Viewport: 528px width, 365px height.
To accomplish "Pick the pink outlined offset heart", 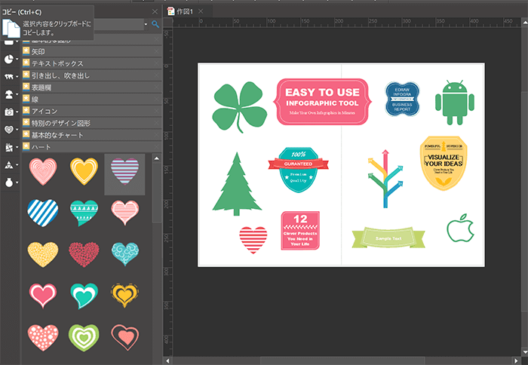I will [124, 337].
